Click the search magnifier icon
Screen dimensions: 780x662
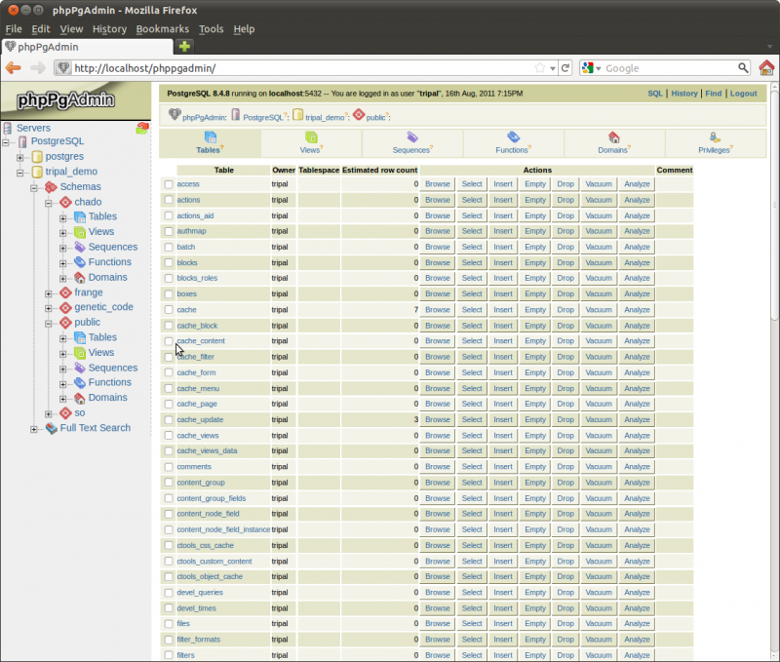pos(743,67)
